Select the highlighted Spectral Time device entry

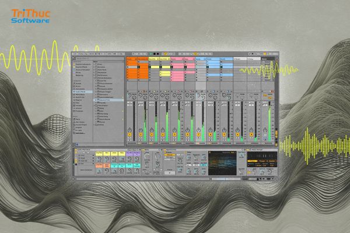coord(108,100)
